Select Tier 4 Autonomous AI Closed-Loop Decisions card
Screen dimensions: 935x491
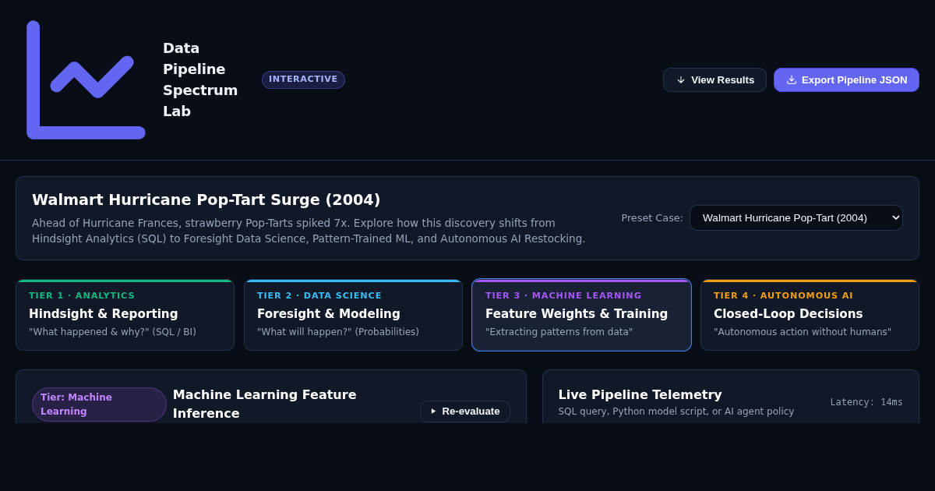(810, 315)
